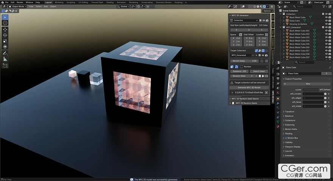Click the gear icon next to wfc_corners
Viewport: 333px width, 181px height.
click(325, 94)
